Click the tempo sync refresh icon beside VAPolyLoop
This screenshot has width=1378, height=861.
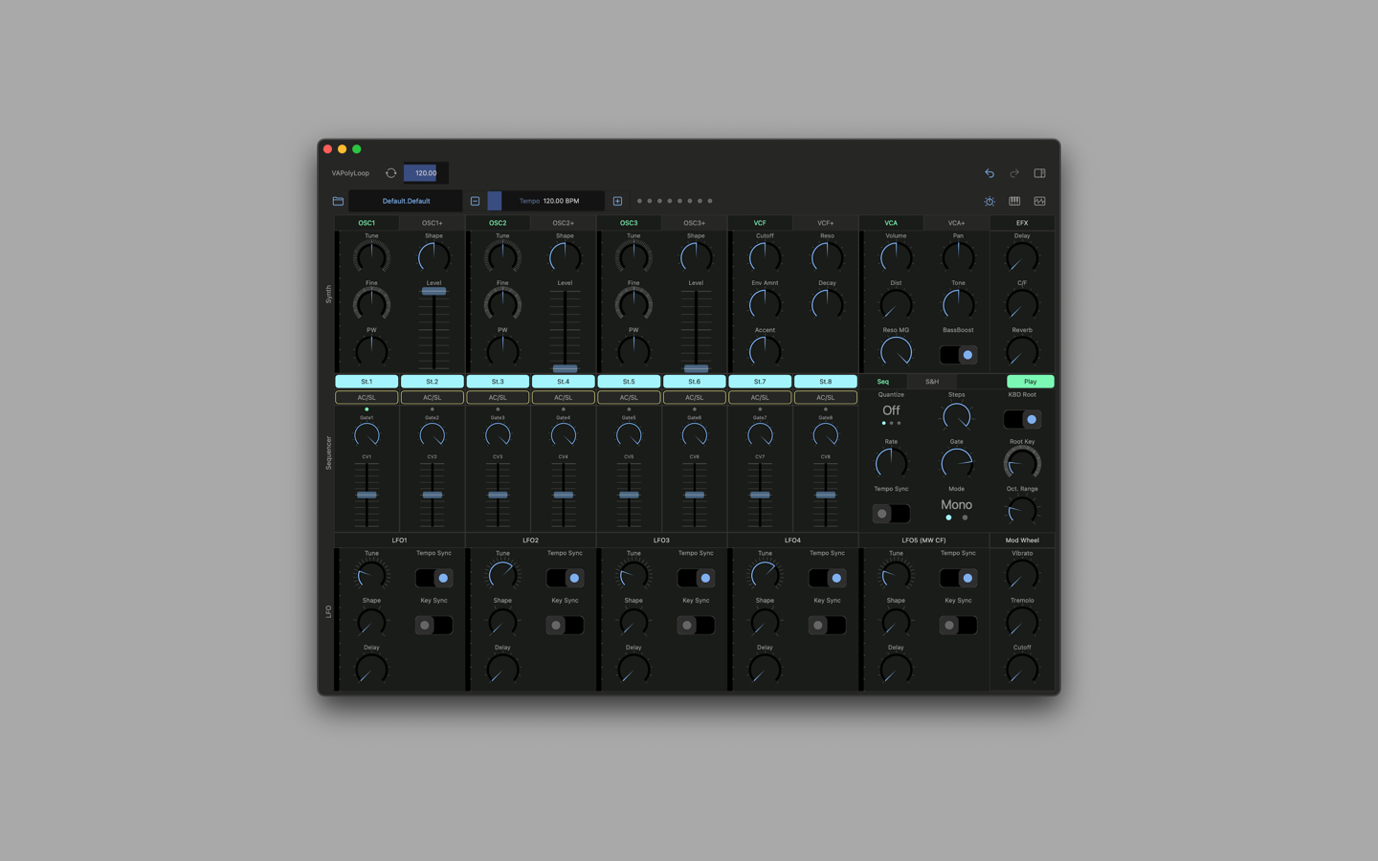(390, 173)
